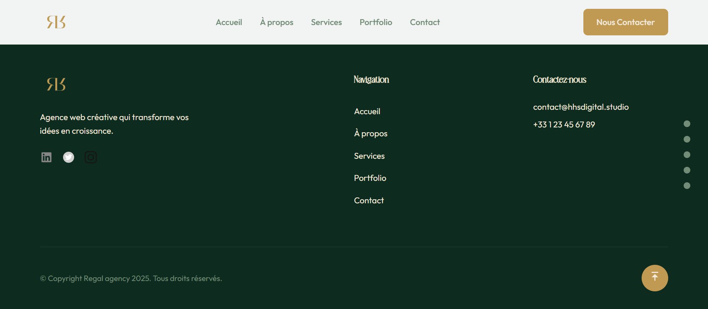Open Portfolio in the header menu
The height and width of the screenshot is (309, 708).
(x=376, y=22)
